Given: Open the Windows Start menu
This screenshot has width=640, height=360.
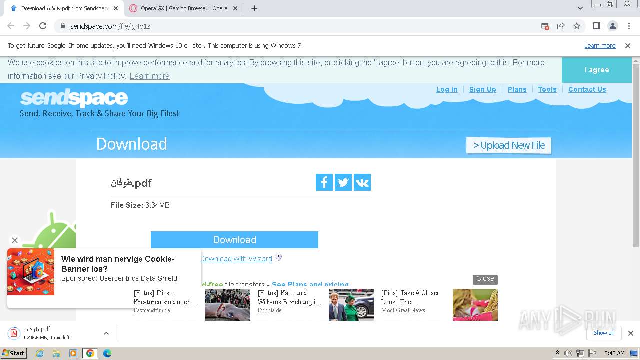Looking at the screenshot, I should click(x=14, y=353).
